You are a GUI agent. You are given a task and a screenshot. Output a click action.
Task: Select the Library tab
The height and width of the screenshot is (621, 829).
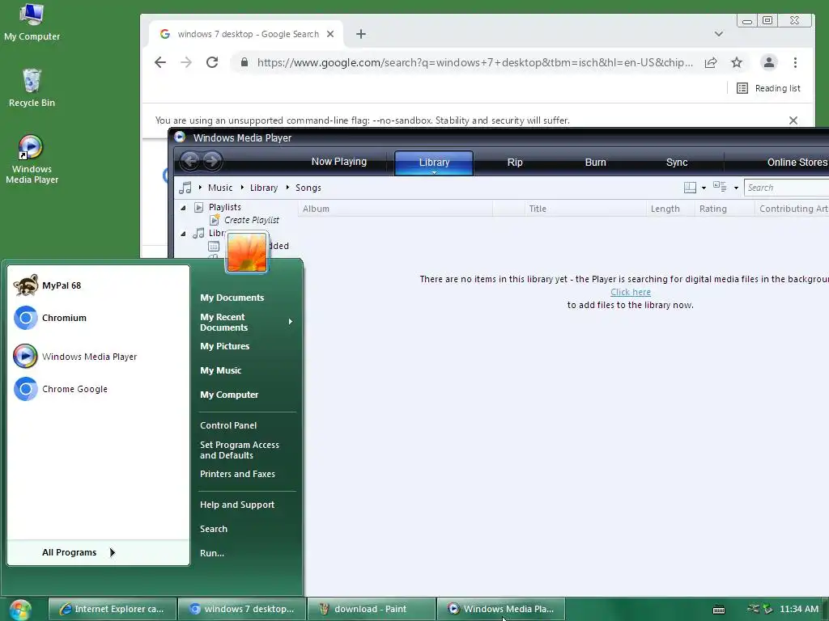434,163
